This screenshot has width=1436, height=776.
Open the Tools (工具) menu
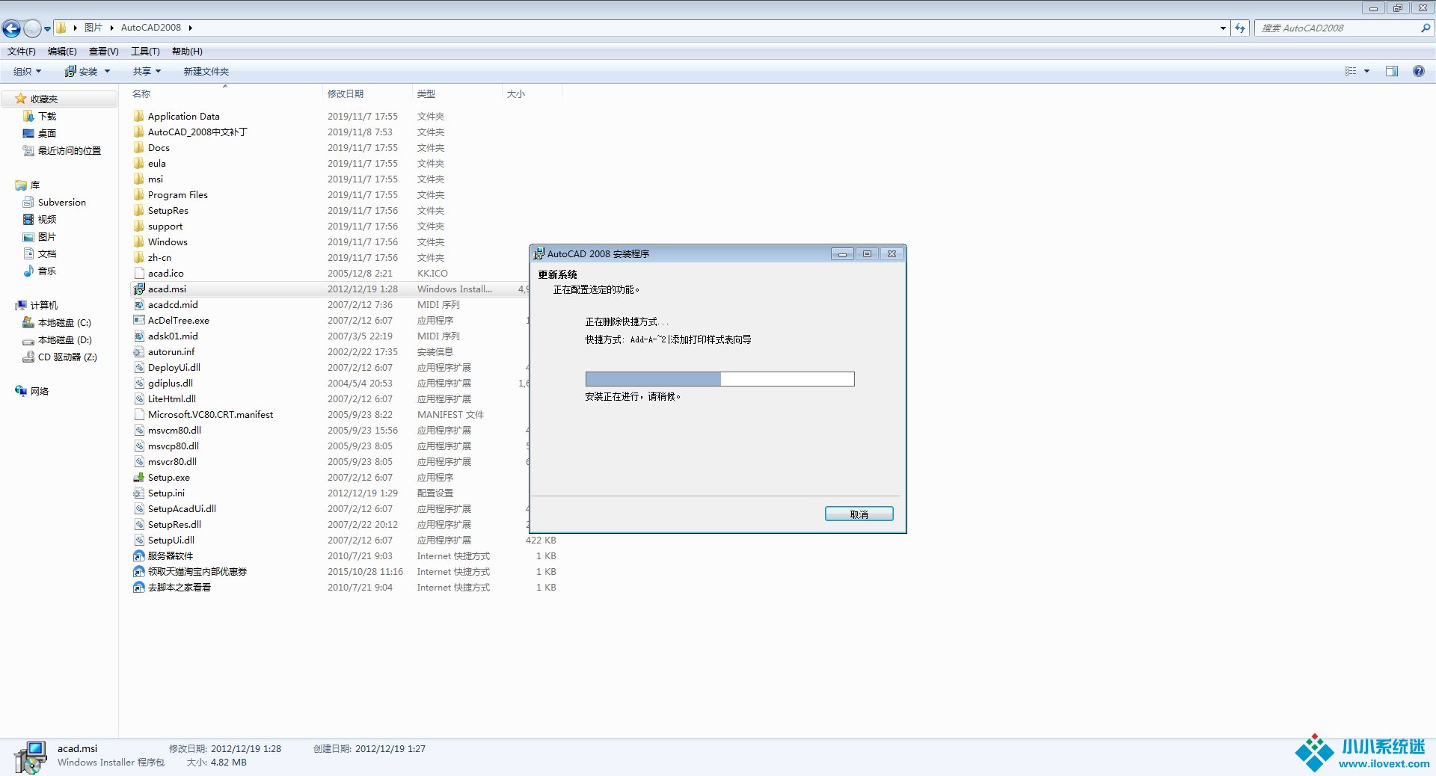pos(145,52)
